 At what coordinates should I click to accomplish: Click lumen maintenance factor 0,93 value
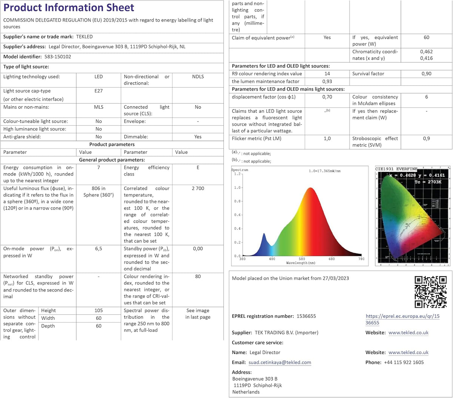pyautogui.click(x=327, y=81)
